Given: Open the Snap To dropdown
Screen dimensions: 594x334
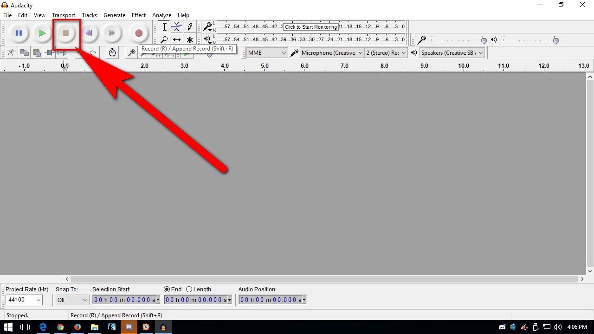Looking at the screenshot, I should (72, 300).
